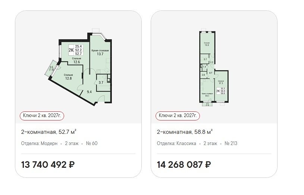Viewport: 304px width, 195px height.
Task: Click the "Отделка: Модерн" finish label
Action: [39, 143]
